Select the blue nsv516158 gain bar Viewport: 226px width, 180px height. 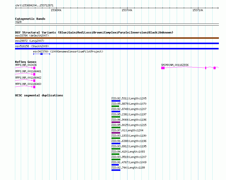117,49
